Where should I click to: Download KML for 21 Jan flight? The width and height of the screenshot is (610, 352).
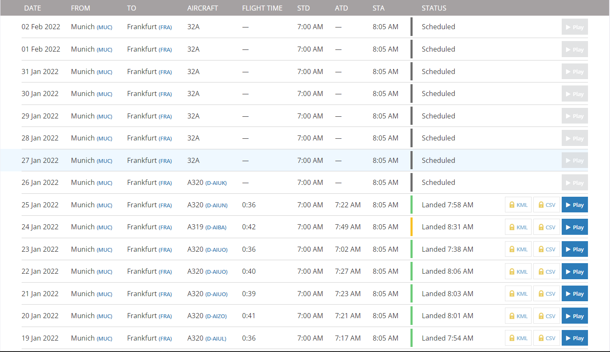click(x=518, y=294)
